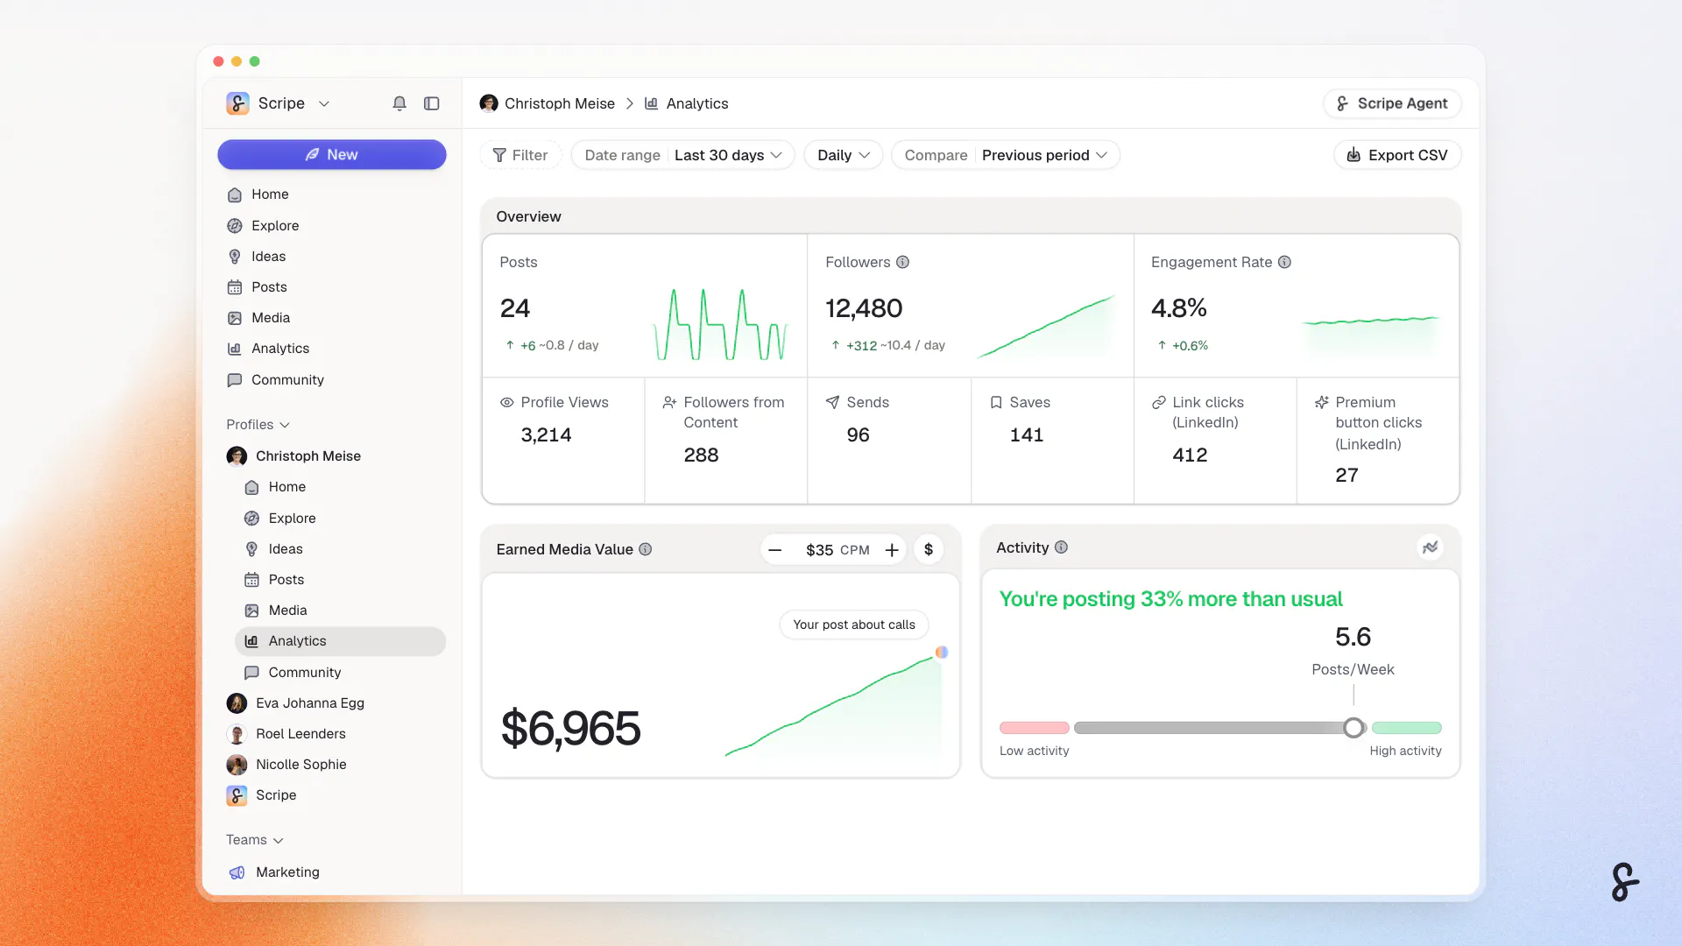Click the pink low activity bar segment
Screen dimensions: 1682x946
coord(1035,728)
